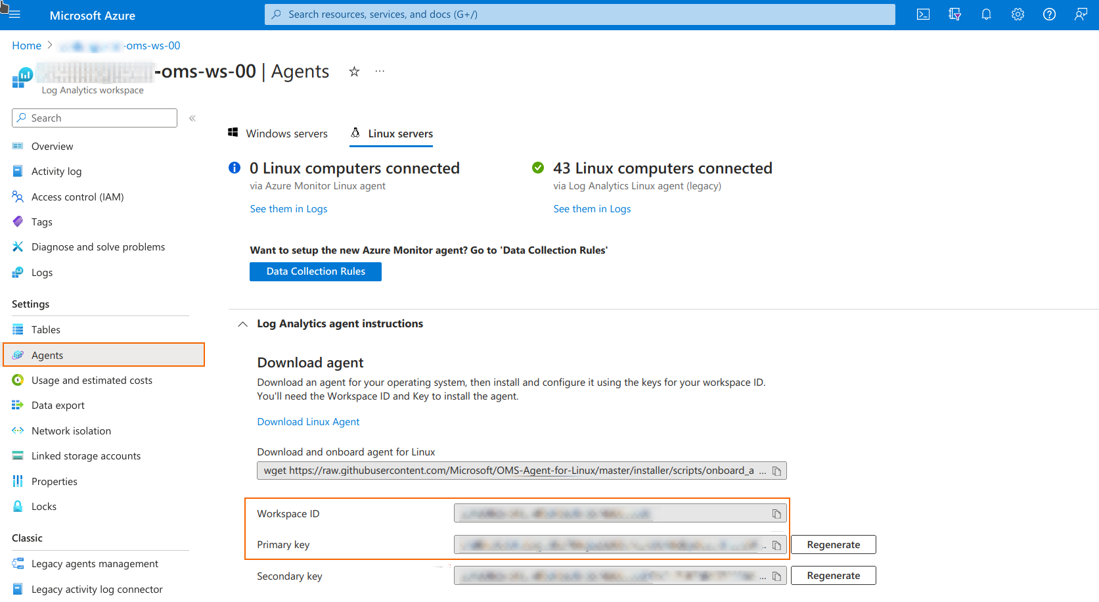Click the Logs icon in the sidebar

pos(18,273)
